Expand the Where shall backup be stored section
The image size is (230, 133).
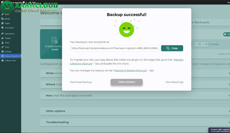[x=135, y=84]
